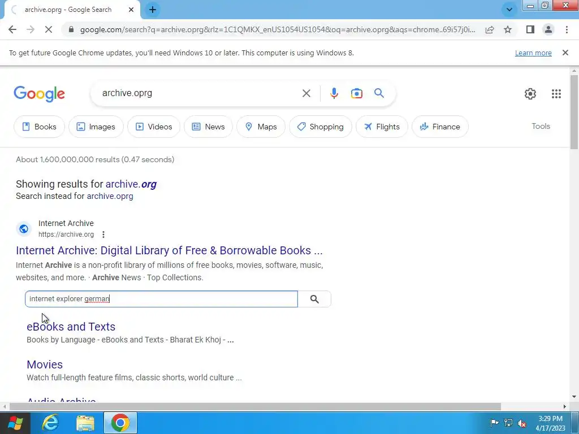Open network status tray icon
Image resolution: width=579 pixels, height=434 pixels.
pyautogui.click(x=508, y=423)
